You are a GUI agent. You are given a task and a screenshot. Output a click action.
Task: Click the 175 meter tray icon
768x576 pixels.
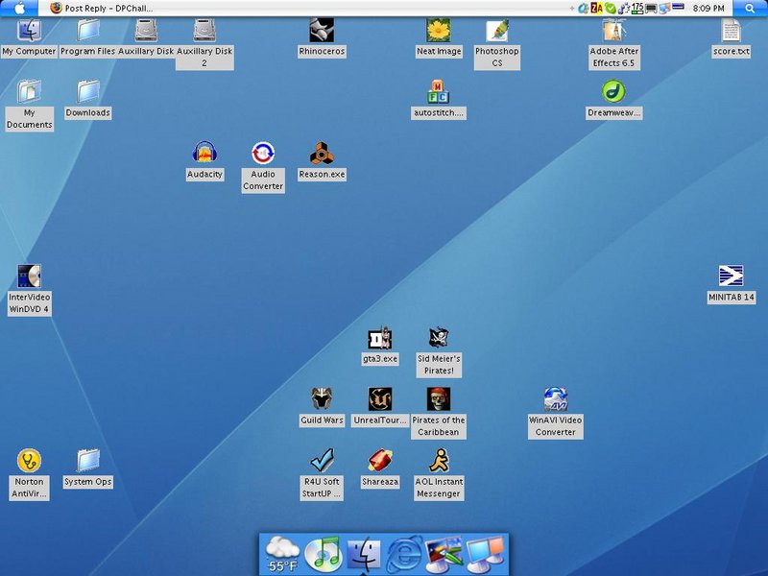point(637,8)
